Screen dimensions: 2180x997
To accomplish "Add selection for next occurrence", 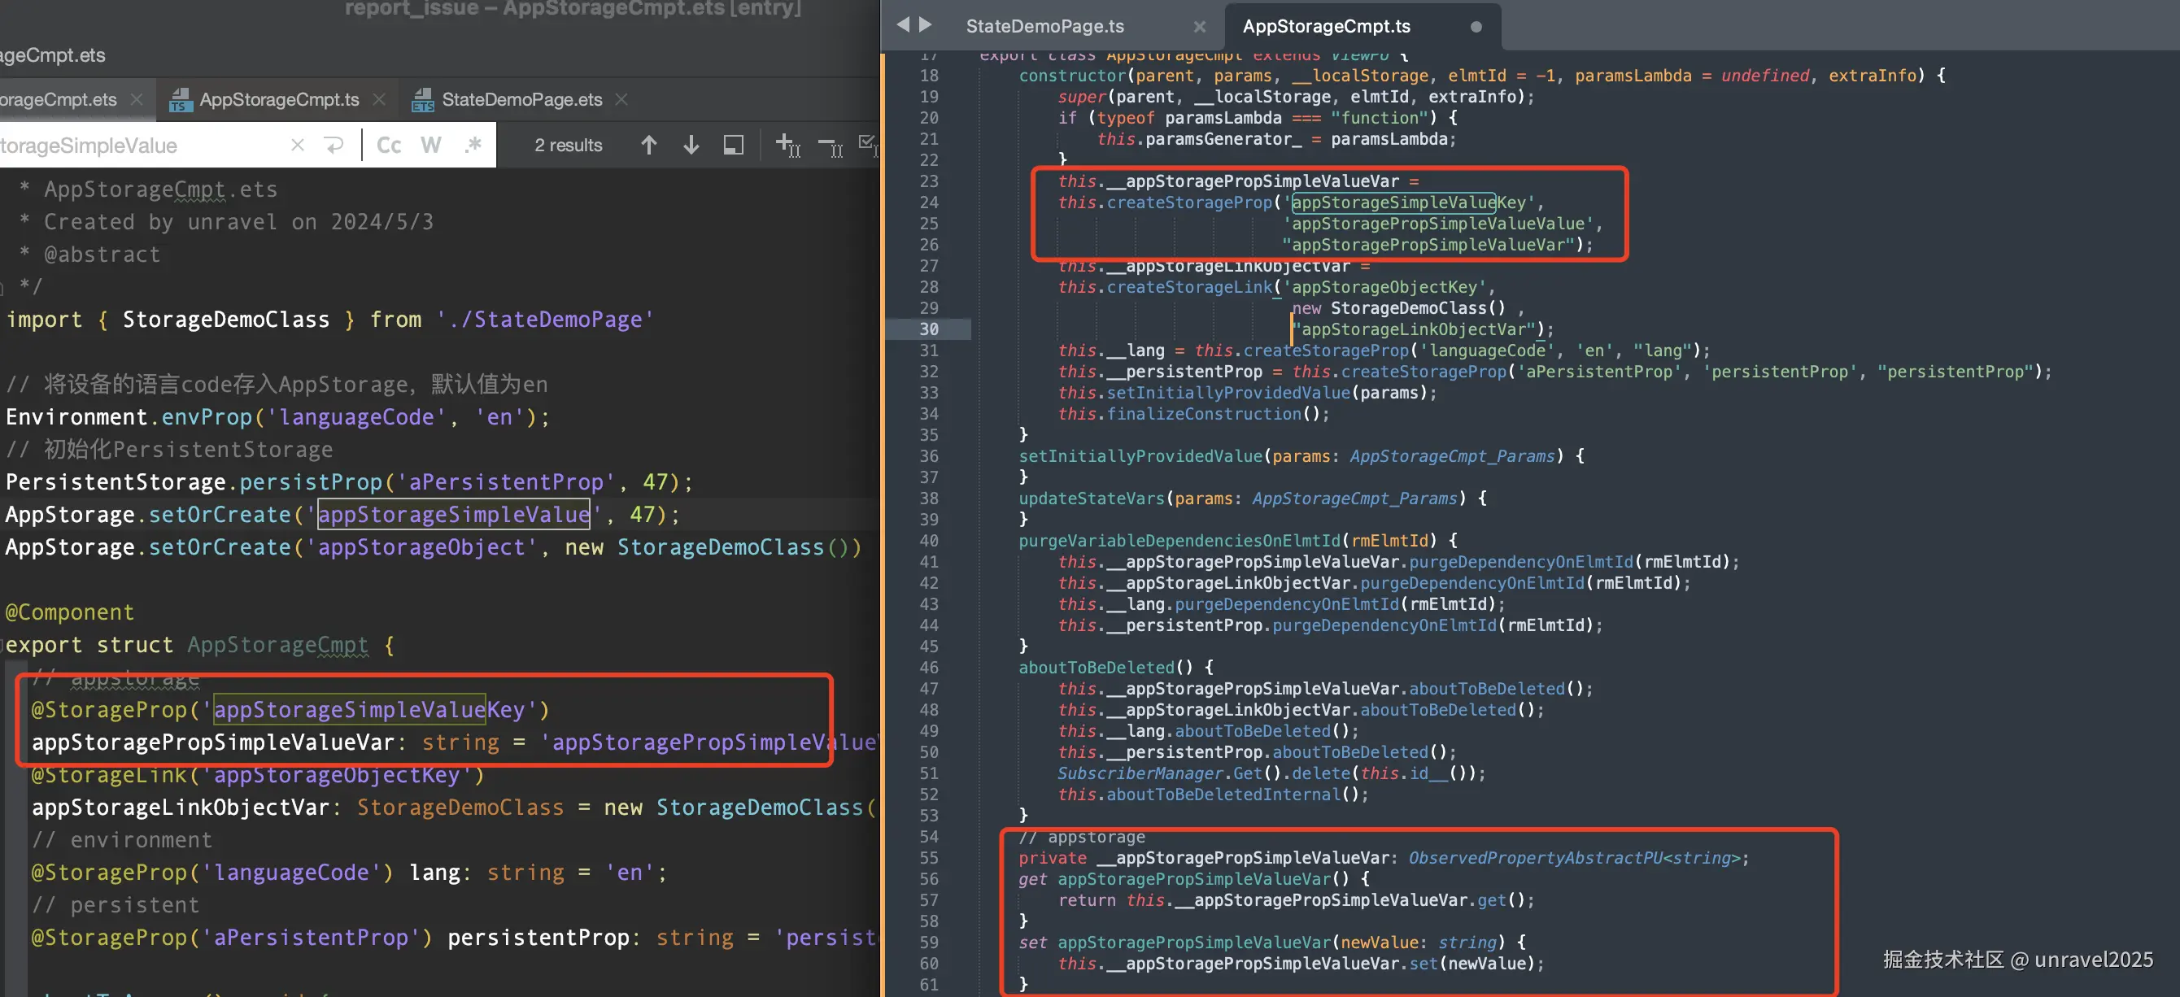I will (787, 145).
